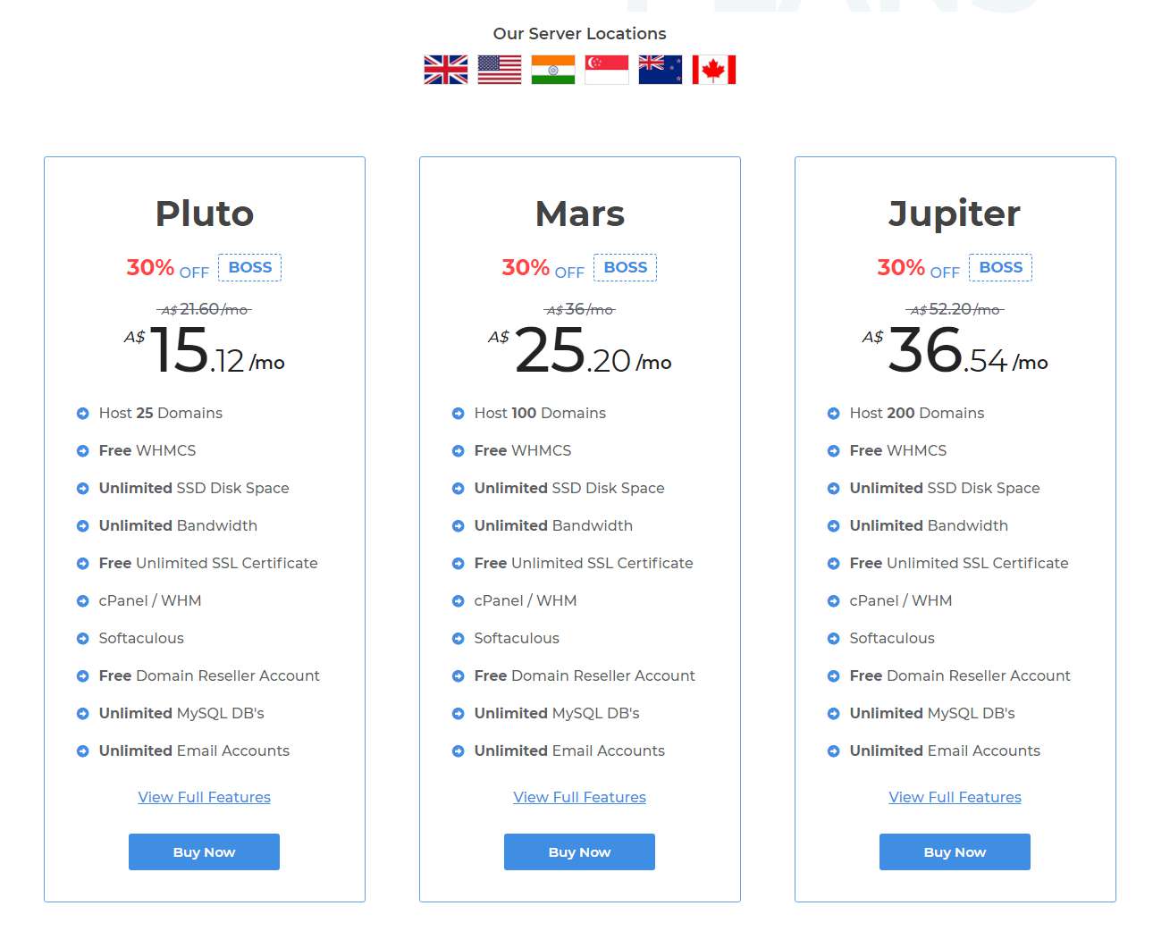The image size is (1153, 931).
Task: Click the Singapore flag icon
Action: click(606, 70)
